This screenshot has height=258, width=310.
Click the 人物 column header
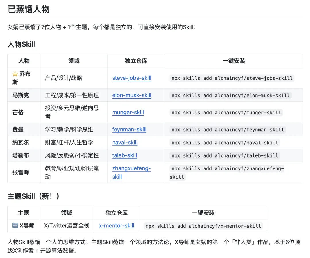24,61
